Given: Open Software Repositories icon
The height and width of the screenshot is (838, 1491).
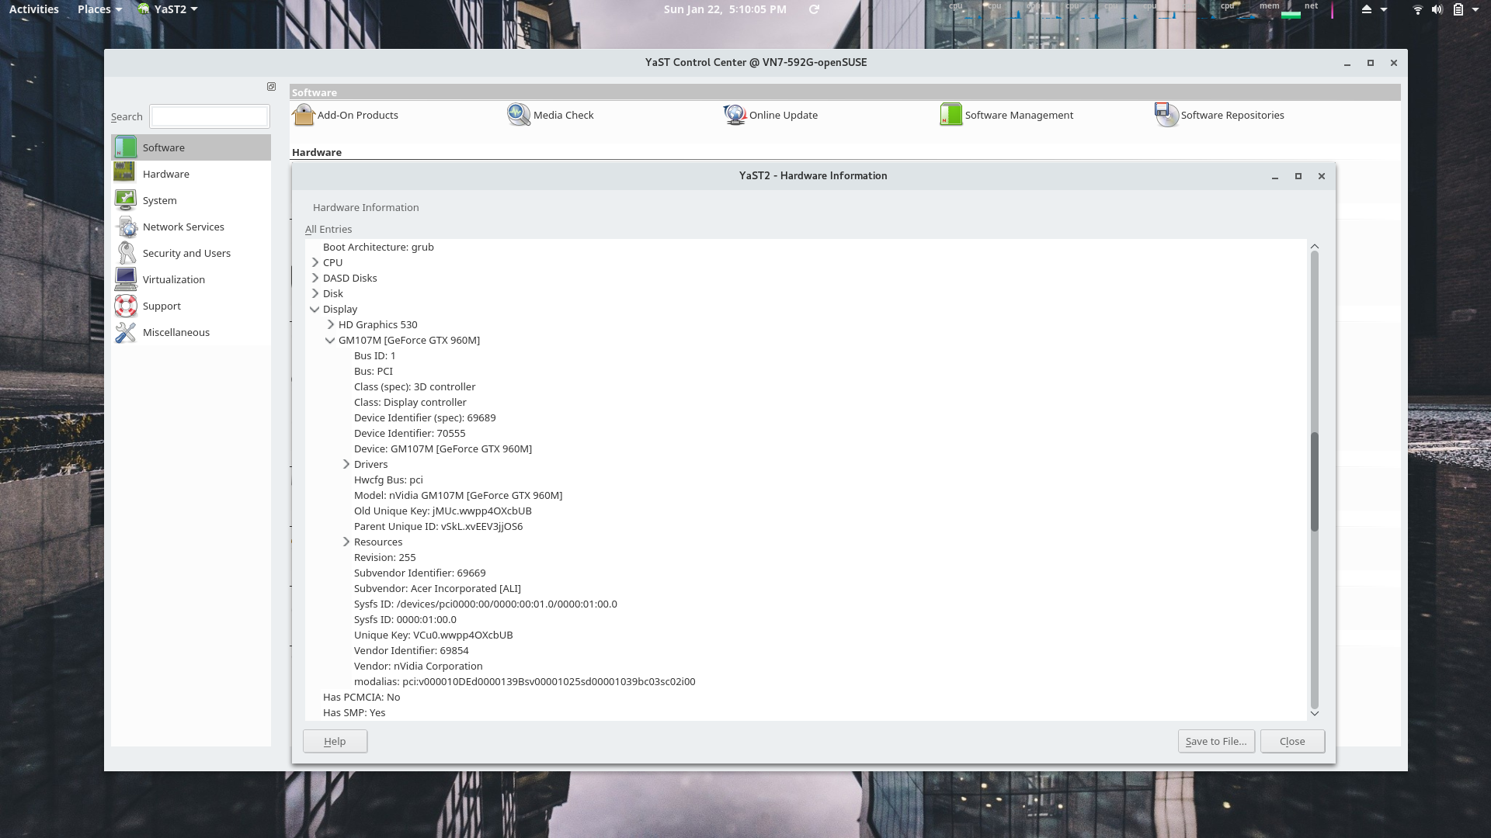Looking at the screenshot, I should coord(1166,115).
